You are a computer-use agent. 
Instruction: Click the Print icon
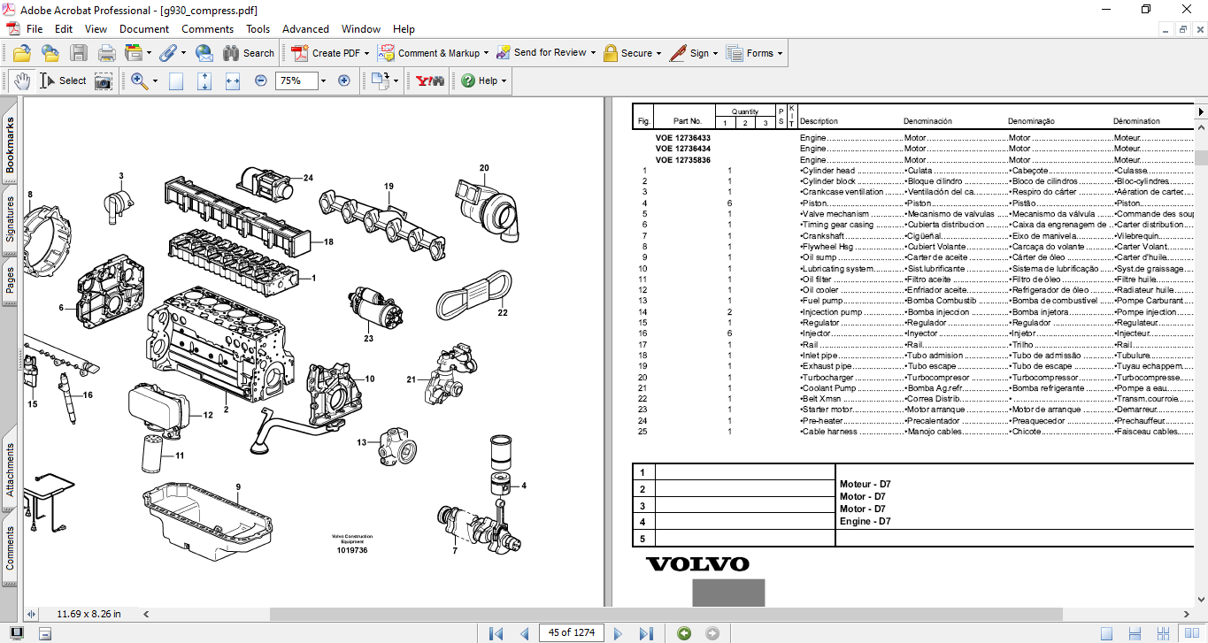pyautogui.click(x=107, y=53)
